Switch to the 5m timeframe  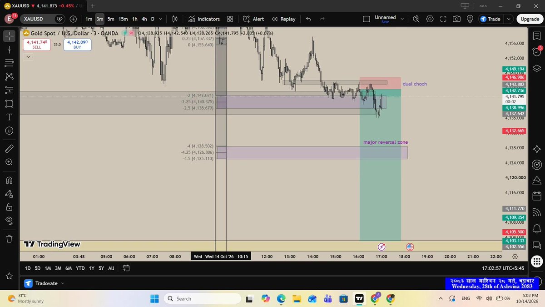pos(111,19)
